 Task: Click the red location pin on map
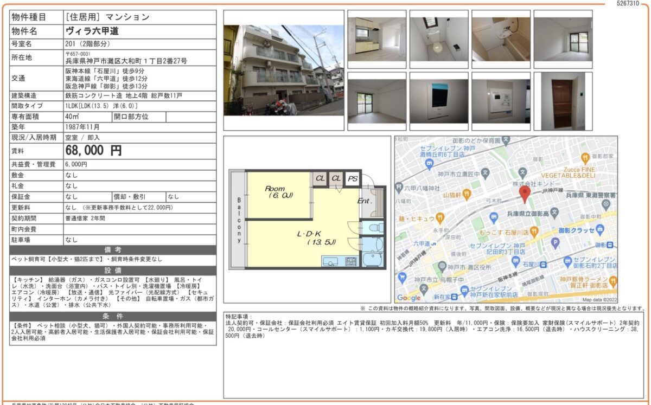click(x=525, y=194)
